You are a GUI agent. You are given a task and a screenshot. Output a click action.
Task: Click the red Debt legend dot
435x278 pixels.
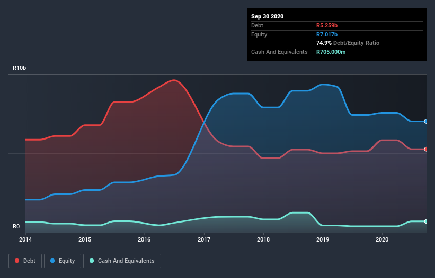point(17,261)
